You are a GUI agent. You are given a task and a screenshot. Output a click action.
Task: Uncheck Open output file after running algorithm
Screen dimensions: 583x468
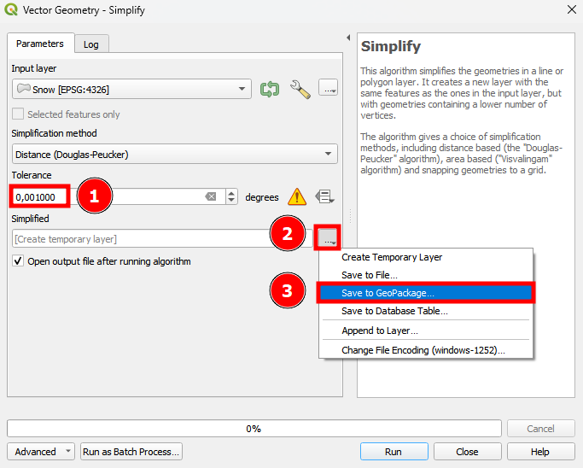click(x=18, y=261)
